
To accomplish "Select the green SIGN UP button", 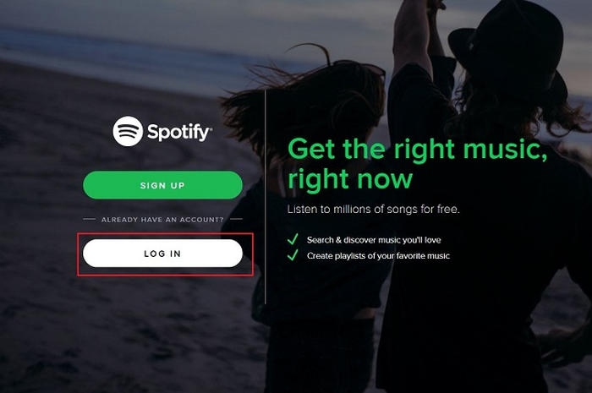I will click(x=162, y=185).
